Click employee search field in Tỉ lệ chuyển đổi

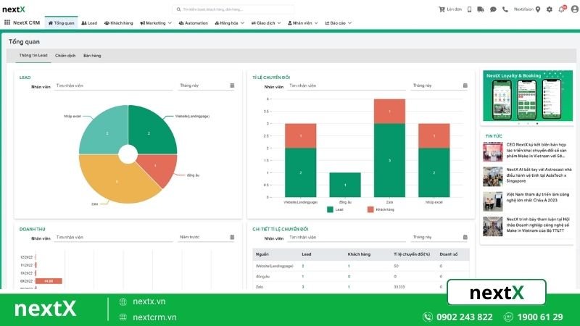pyautogui.click(x=347, y=85)
